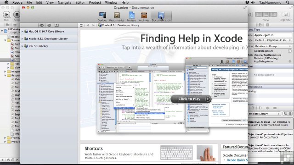Image resolution: width=294 pixels, height=165 pixels.
Task: Open the Shortcuts section heading
Action: click(x=94, y=148)
